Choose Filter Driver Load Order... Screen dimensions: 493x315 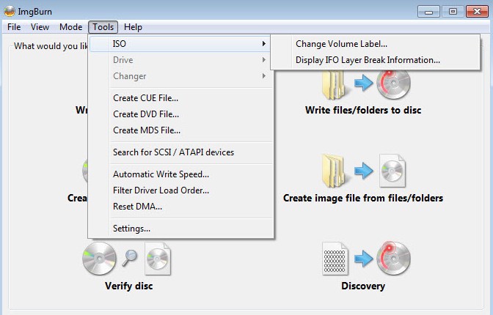pyautogui.click(x=161, y=190)
